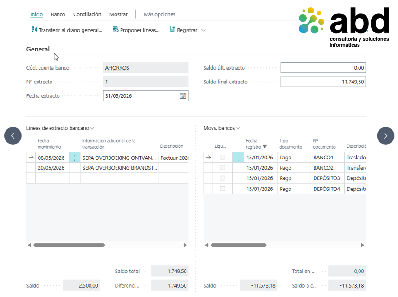Click the Fecha registro filter icon
This screenshot has width=398, height=297.
[x=265, y=146]
